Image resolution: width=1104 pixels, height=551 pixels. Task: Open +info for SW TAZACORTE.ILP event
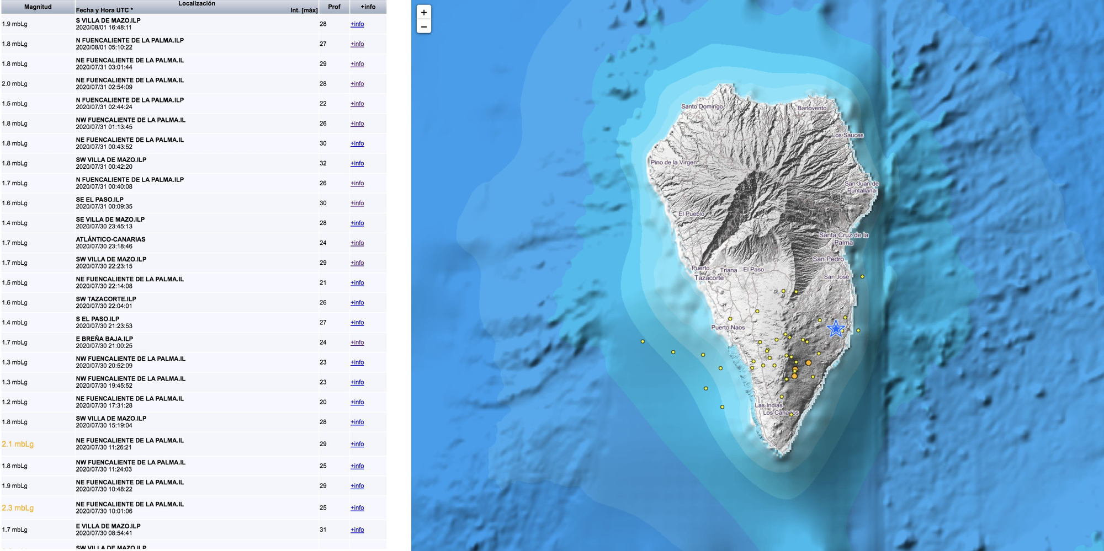point(357,302)
